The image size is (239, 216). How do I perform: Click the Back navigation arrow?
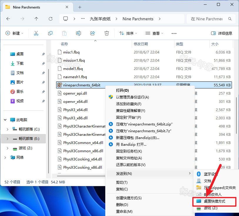[8, 19]
